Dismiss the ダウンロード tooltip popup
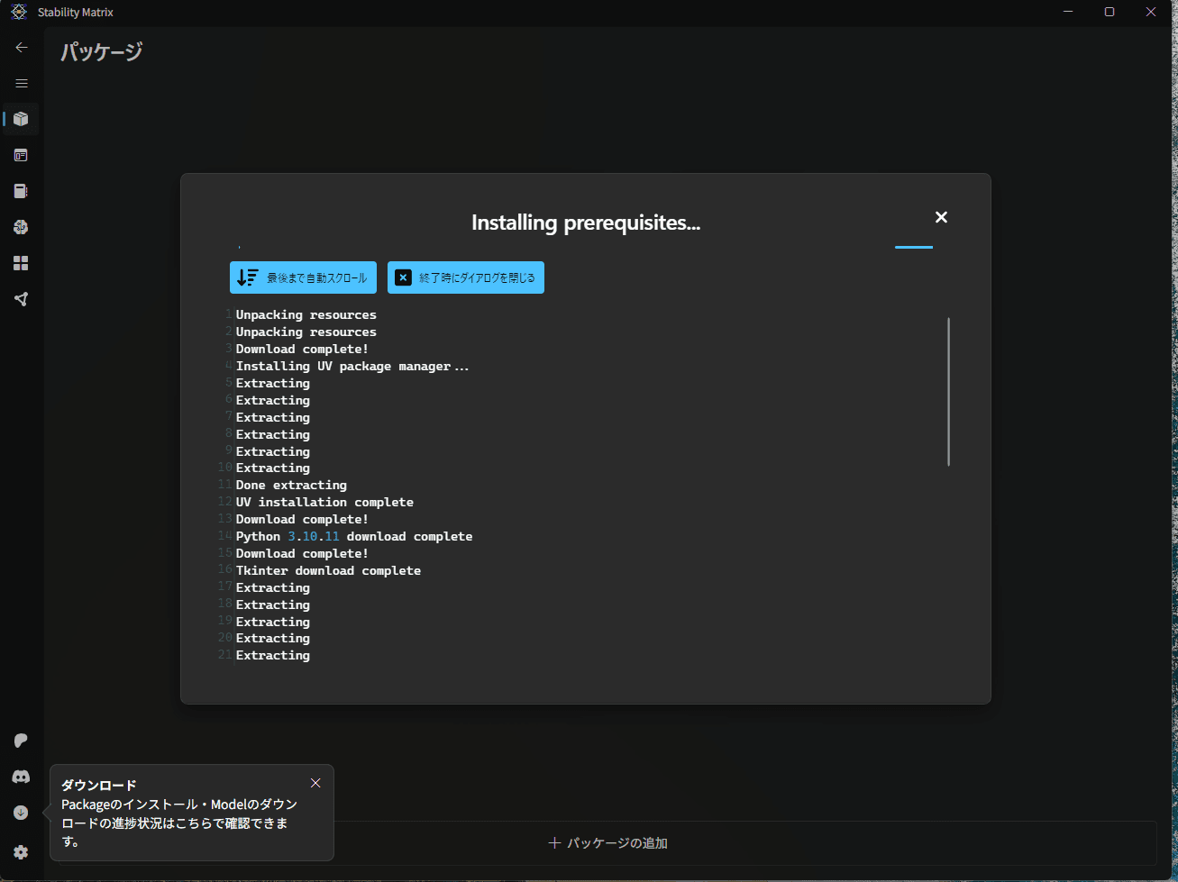 315,783
